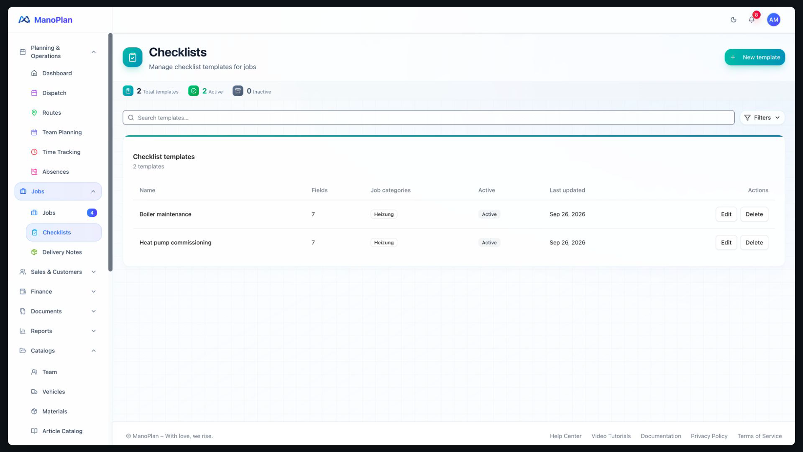Click the Vehicles truck icon
This screenshot has width=803, height=452.
tap(34, 392)
